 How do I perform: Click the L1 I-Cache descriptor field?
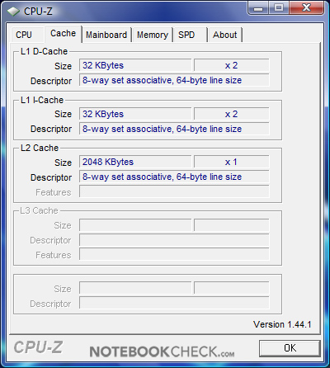pyautogui.click(x=174, y=129)
